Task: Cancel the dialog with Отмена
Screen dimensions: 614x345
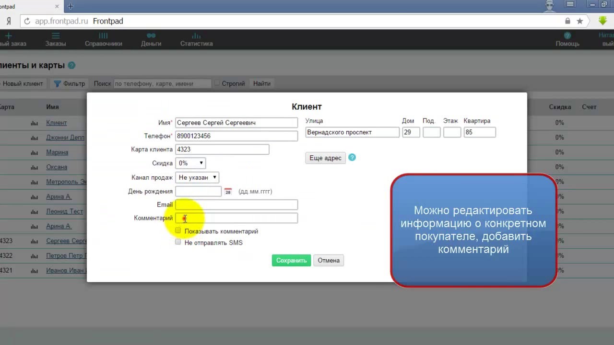Action: 329,260
